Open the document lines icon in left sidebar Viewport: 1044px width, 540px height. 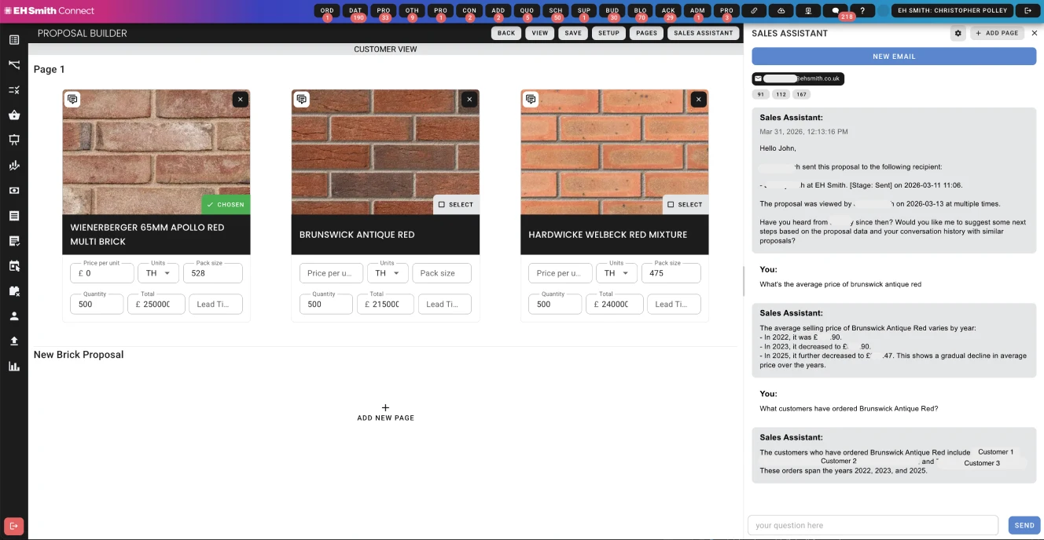(x=14, y=216)
